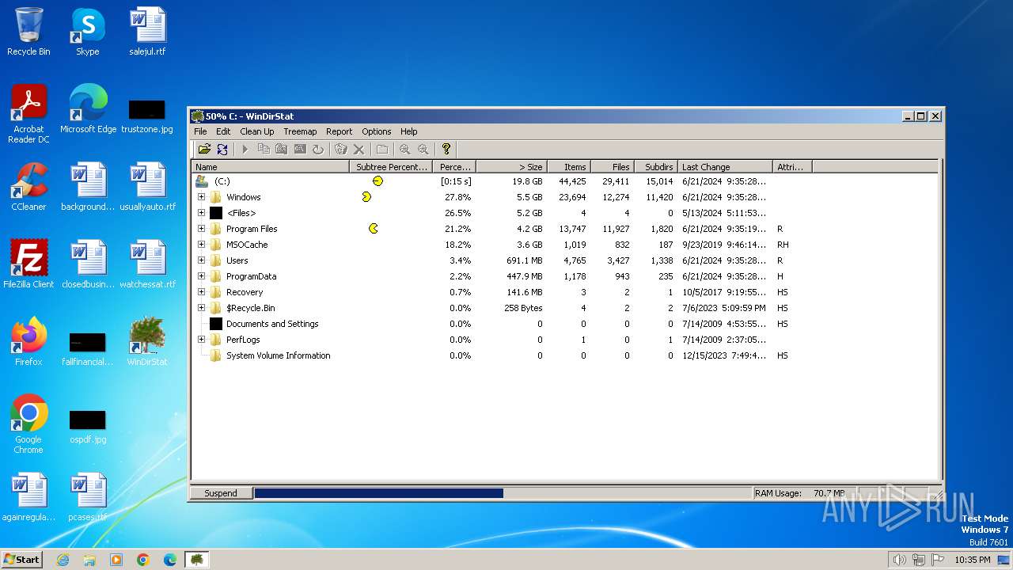Expand the PerfLogs folder node
The height and width of the screenshot is (570, 1013).
pos(201,340)
